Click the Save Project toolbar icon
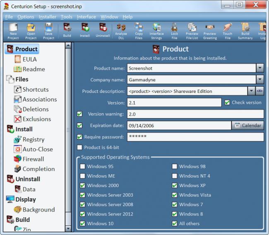 49,31
